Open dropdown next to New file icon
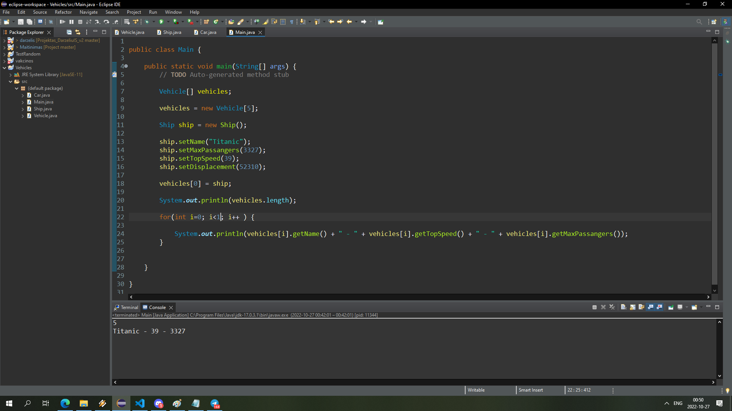 [x=13, y=22]
